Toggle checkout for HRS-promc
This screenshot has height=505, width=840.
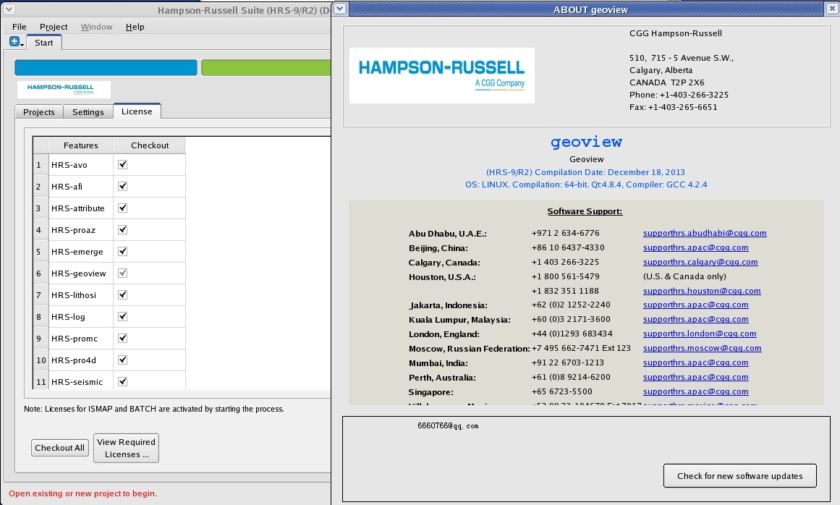click(x=123, y=338)
